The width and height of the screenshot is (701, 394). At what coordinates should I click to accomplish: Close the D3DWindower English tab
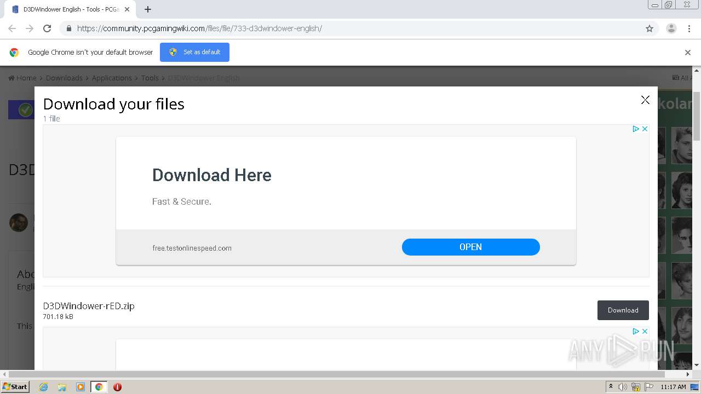pyautogui.click(x=128, y=9)
